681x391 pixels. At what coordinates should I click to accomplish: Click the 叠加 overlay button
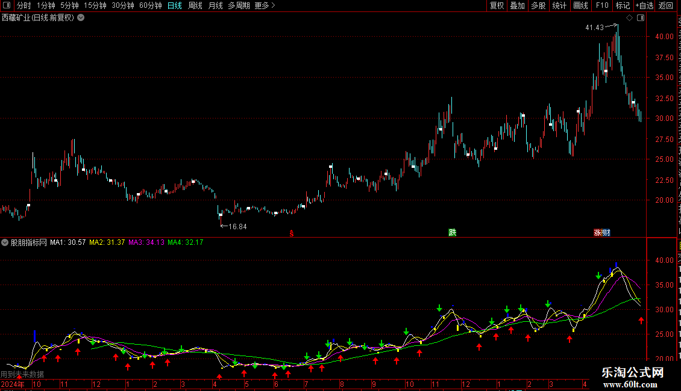point(517,5)
